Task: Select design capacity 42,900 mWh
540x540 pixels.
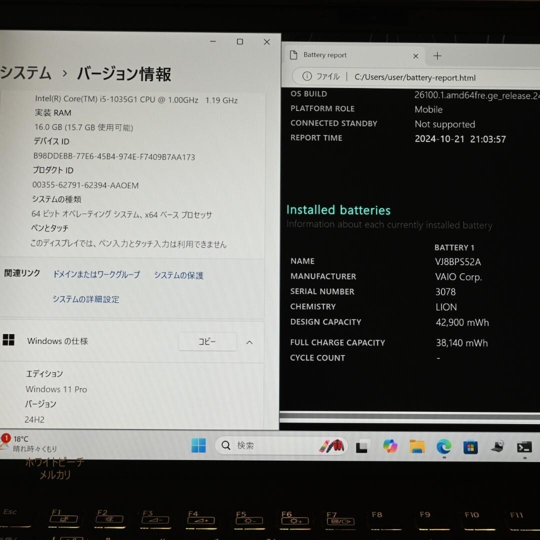Action: coord(462,322)
